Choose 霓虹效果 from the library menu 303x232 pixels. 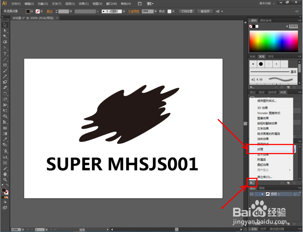(x=271, y=165)
